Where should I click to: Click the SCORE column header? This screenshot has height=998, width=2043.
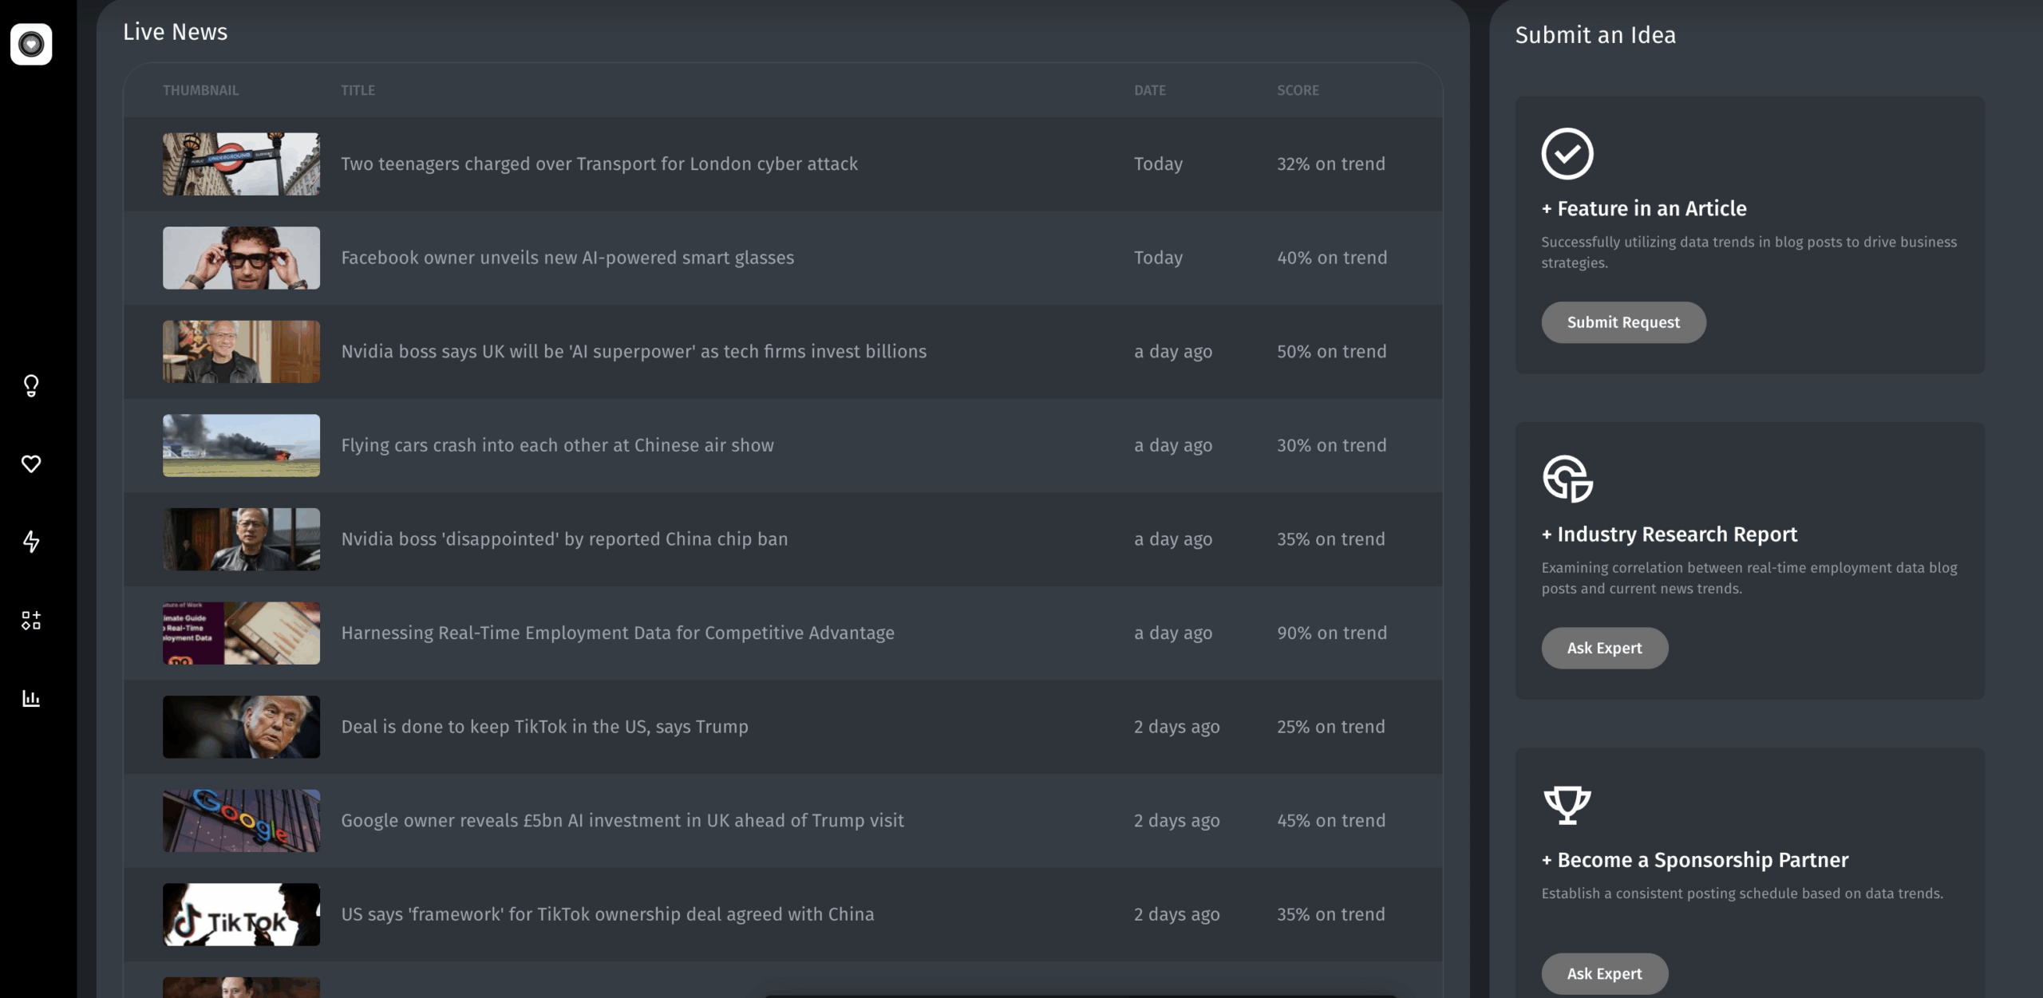(x=1298, y=90)
